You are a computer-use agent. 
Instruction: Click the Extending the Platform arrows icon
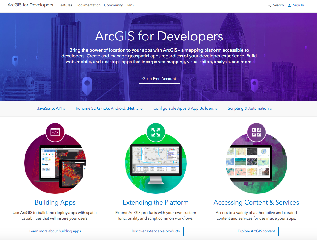click(x=156, y=132)
